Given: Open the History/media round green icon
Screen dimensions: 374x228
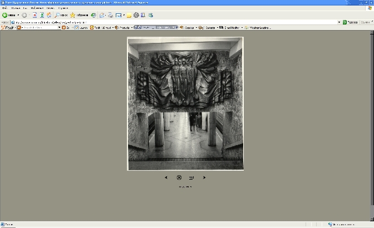Looking at the screenshot, I should (x=93, y=15).
